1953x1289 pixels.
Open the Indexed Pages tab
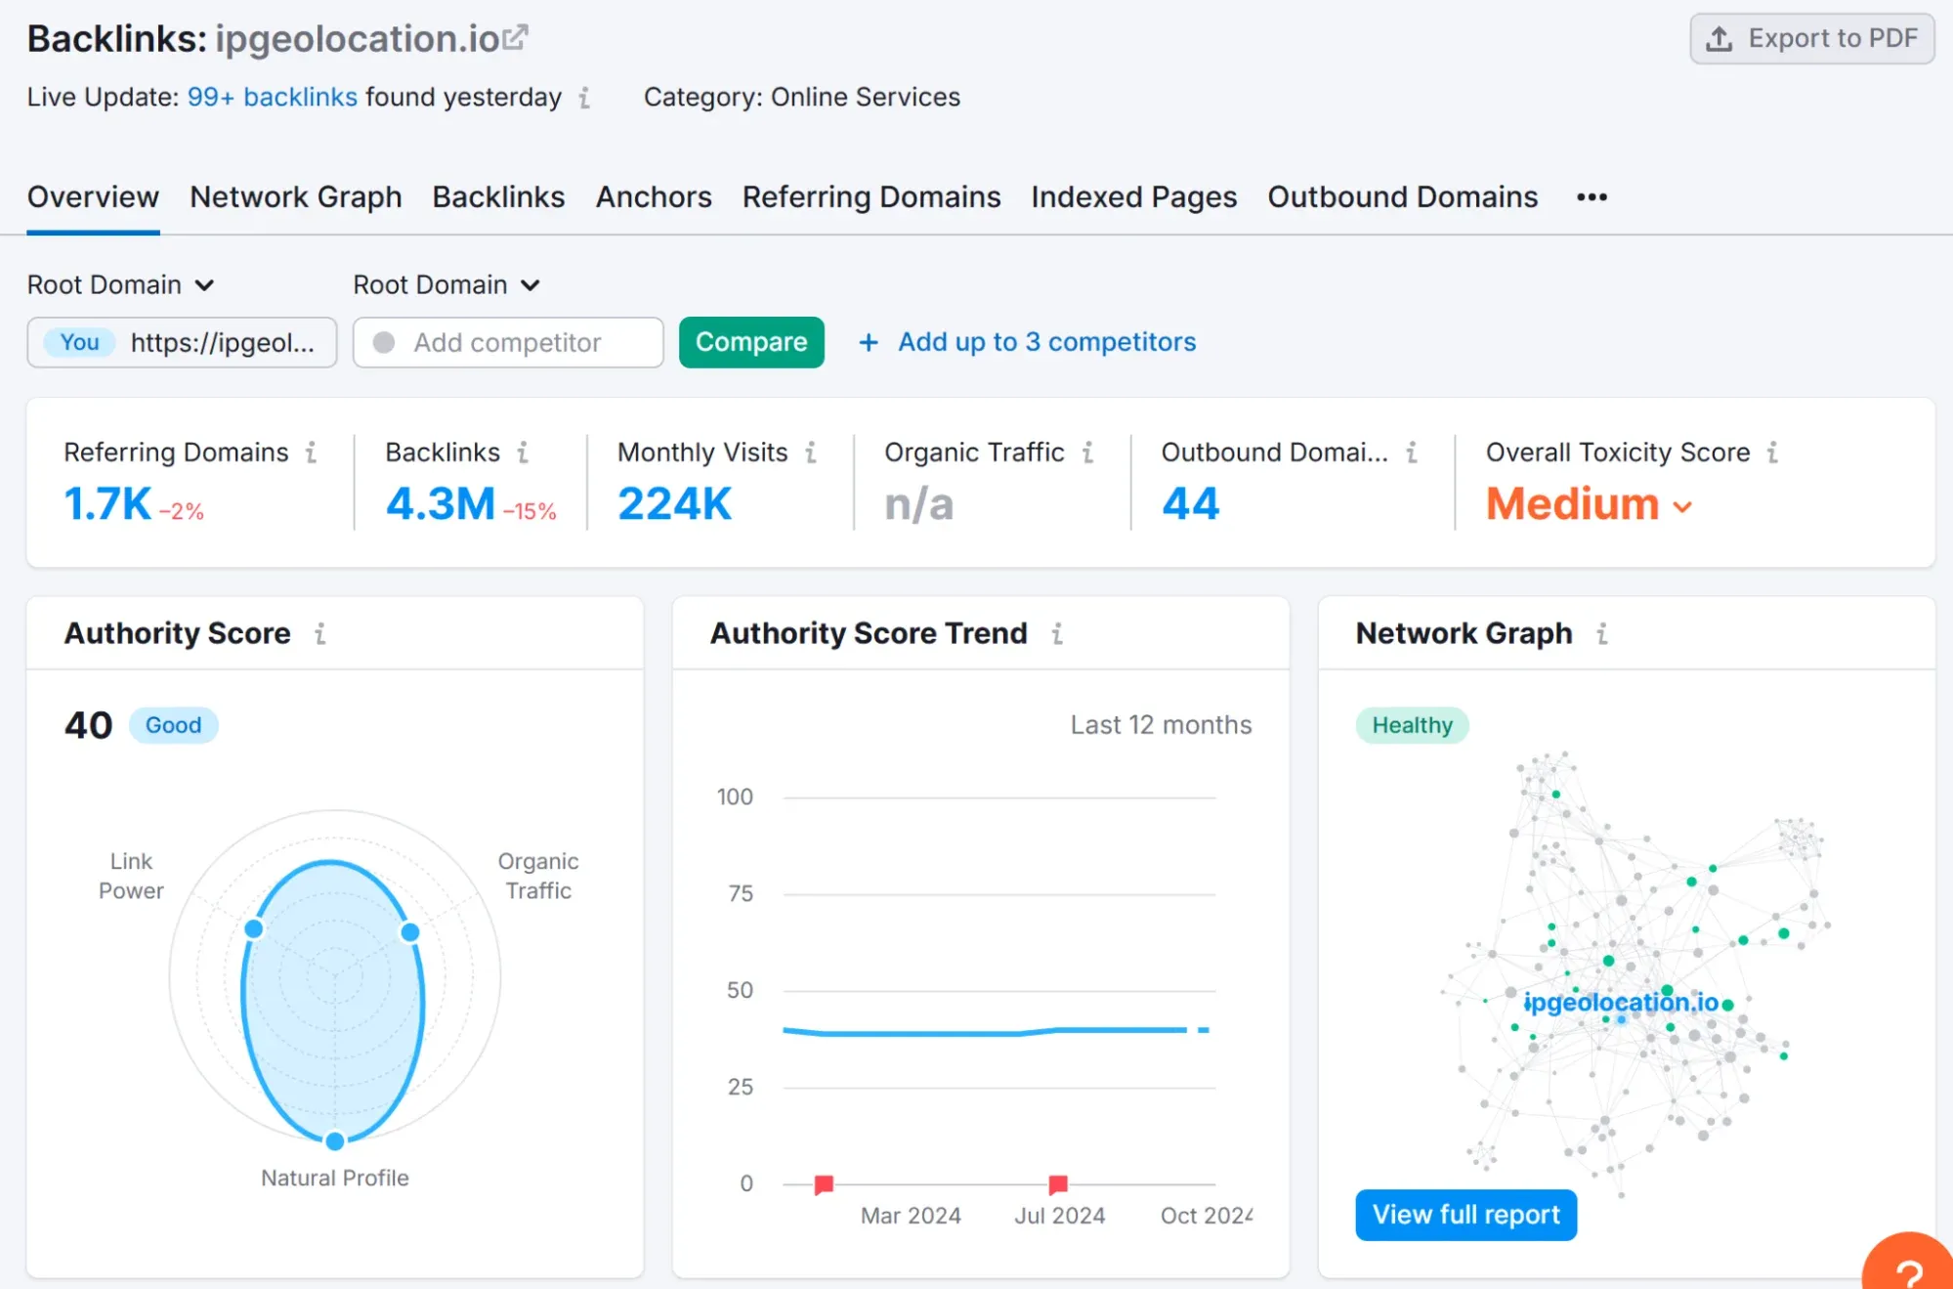[x=1134, y=197]
